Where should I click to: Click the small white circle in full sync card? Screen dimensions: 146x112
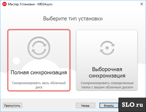(x=16, y=61)
